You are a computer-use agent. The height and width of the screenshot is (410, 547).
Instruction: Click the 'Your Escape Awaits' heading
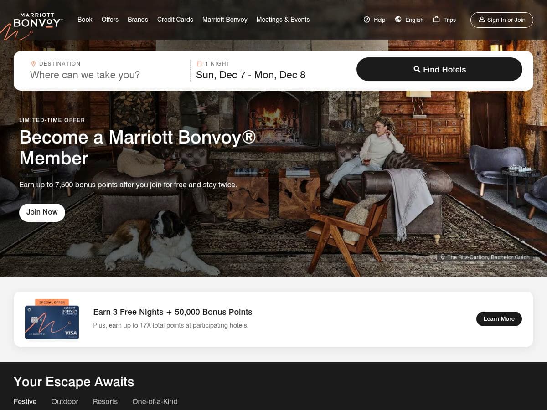point(74,382)
